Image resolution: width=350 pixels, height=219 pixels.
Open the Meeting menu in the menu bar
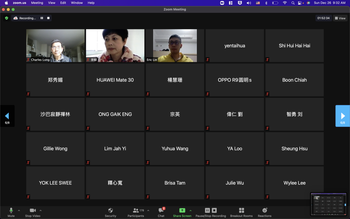(x=37, y=3)
